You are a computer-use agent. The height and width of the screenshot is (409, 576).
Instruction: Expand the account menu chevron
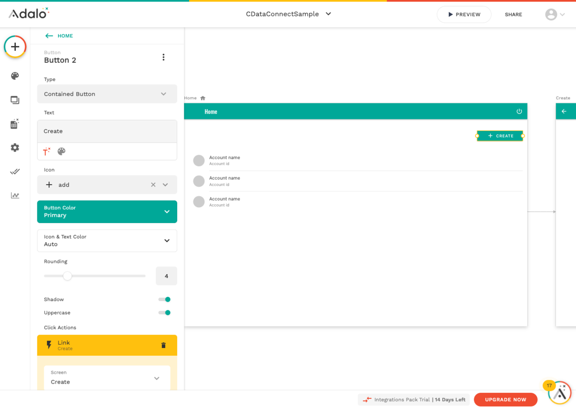(x=563, y=15)
